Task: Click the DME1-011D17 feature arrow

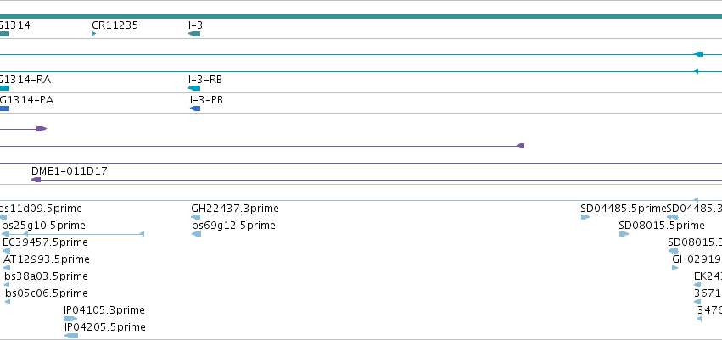Action: click(36, 180)
